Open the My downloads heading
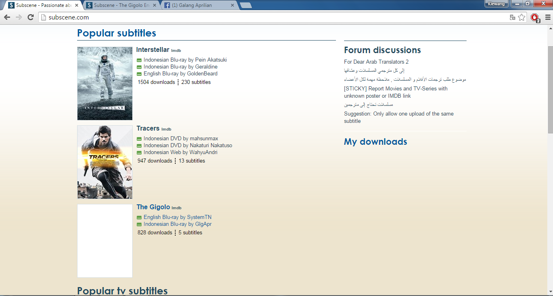553x296 pixels. coord(376,142)
